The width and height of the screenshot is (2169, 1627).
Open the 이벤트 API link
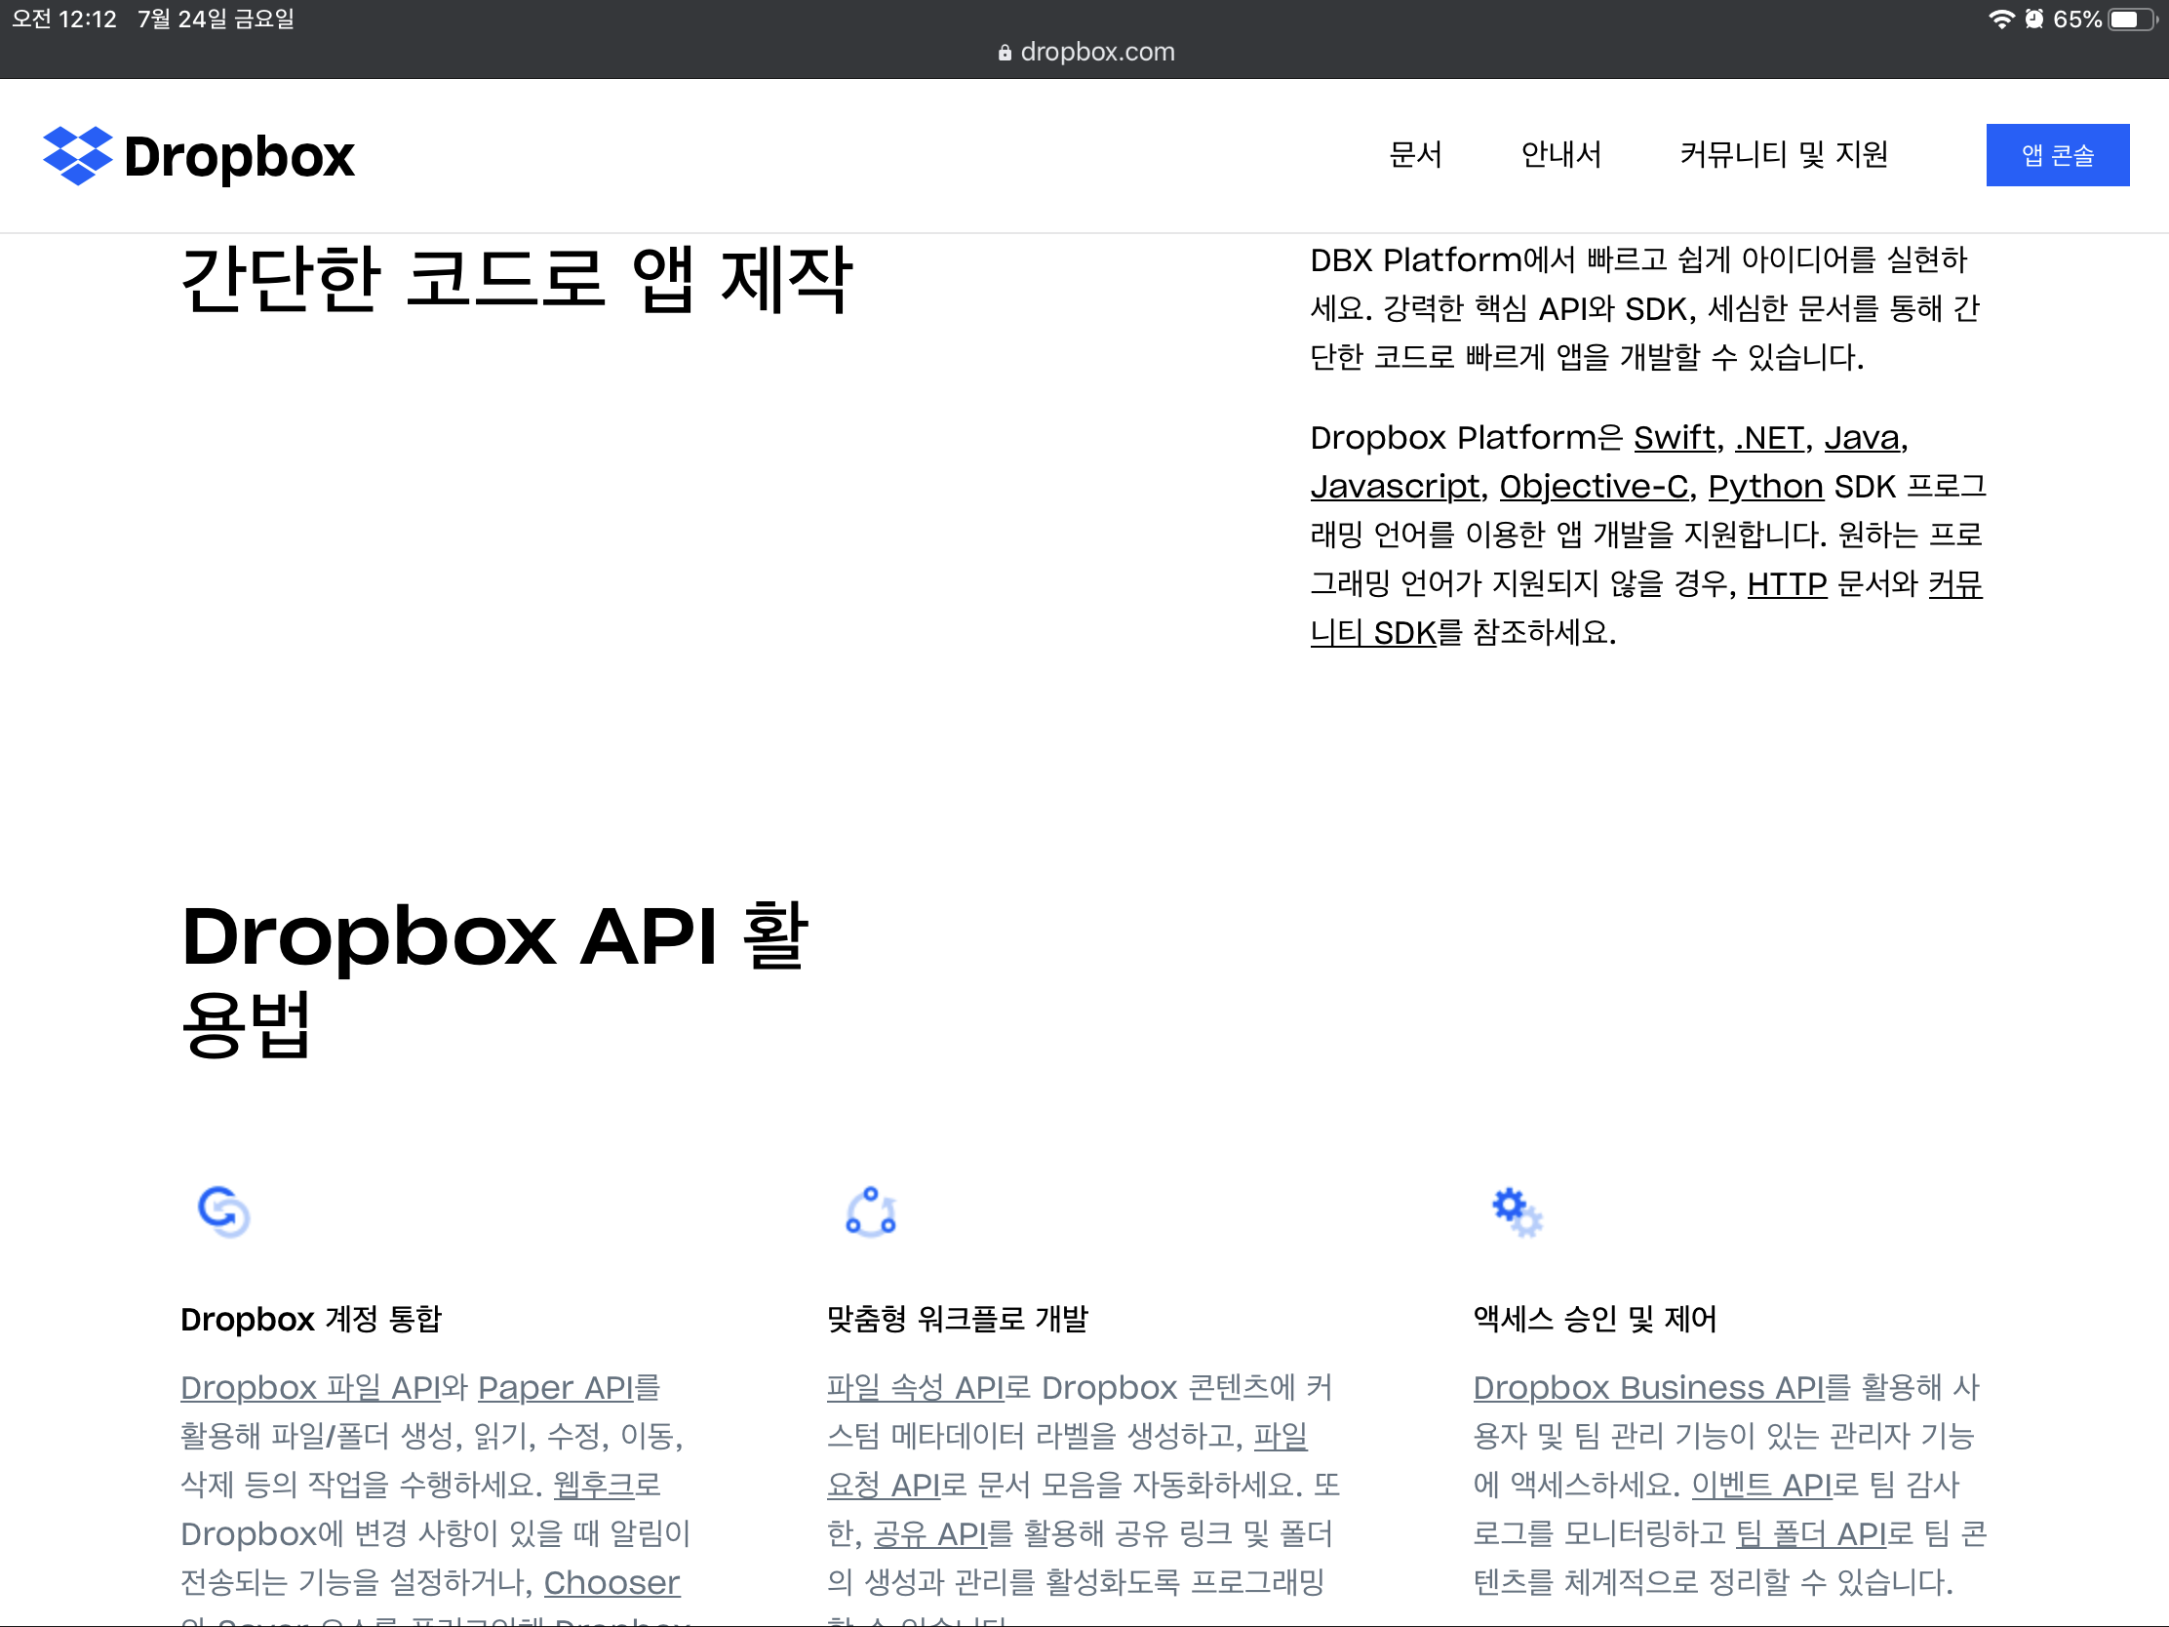click(1762, 1485)
